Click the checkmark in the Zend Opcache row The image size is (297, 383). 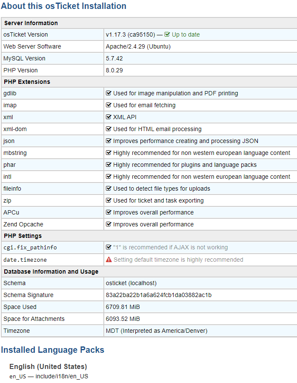point(109,224)
